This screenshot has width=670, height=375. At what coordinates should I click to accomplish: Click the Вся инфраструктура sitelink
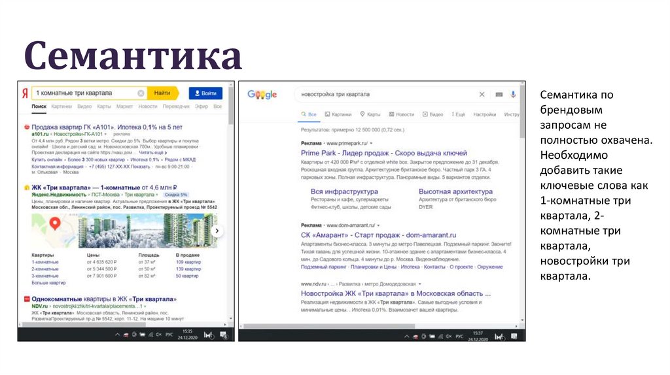coord(344,191)
